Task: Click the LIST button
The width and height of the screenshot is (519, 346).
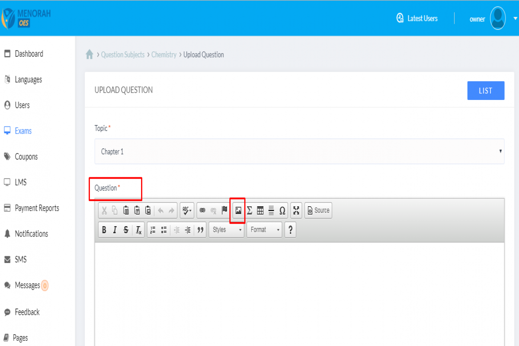Action: 486,90
